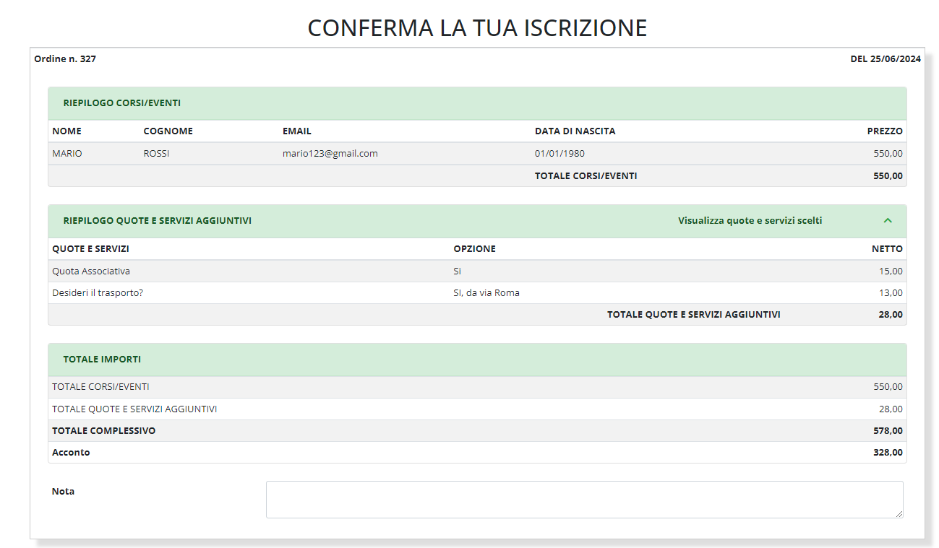Screen dimensions: 939x548
Task: Click the DATA DI NASCITA column header
Action: [x=575, y=131]
